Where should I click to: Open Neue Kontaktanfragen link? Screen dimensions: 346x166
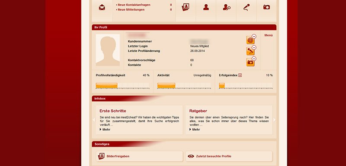(x=134, y=5)
